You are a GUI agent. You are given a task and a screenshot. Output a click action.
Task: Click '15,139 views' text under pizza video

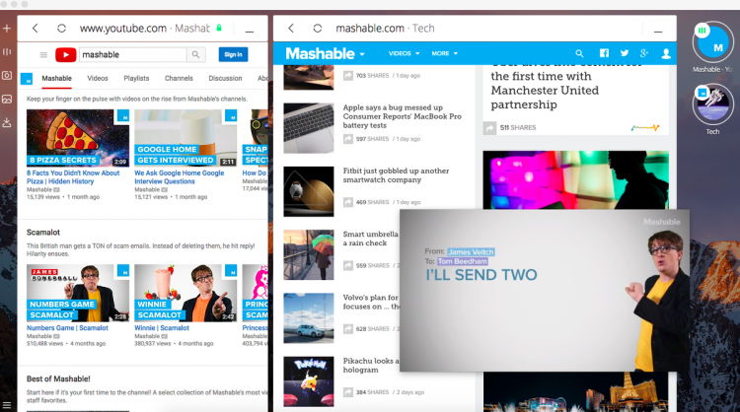pyautogui.click(x=43, y=197)
